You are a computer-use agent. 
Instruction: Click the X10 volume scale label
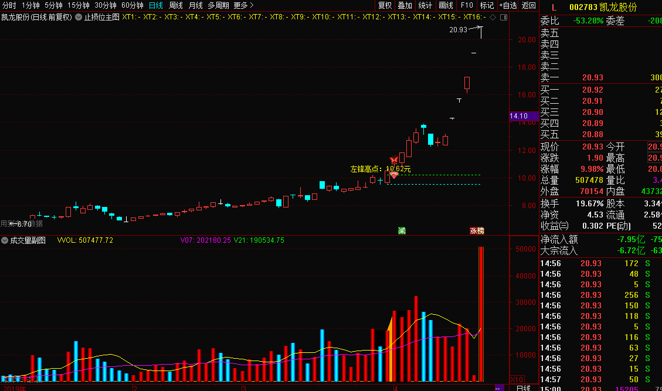pyautogui.click(x=517, y=379)
